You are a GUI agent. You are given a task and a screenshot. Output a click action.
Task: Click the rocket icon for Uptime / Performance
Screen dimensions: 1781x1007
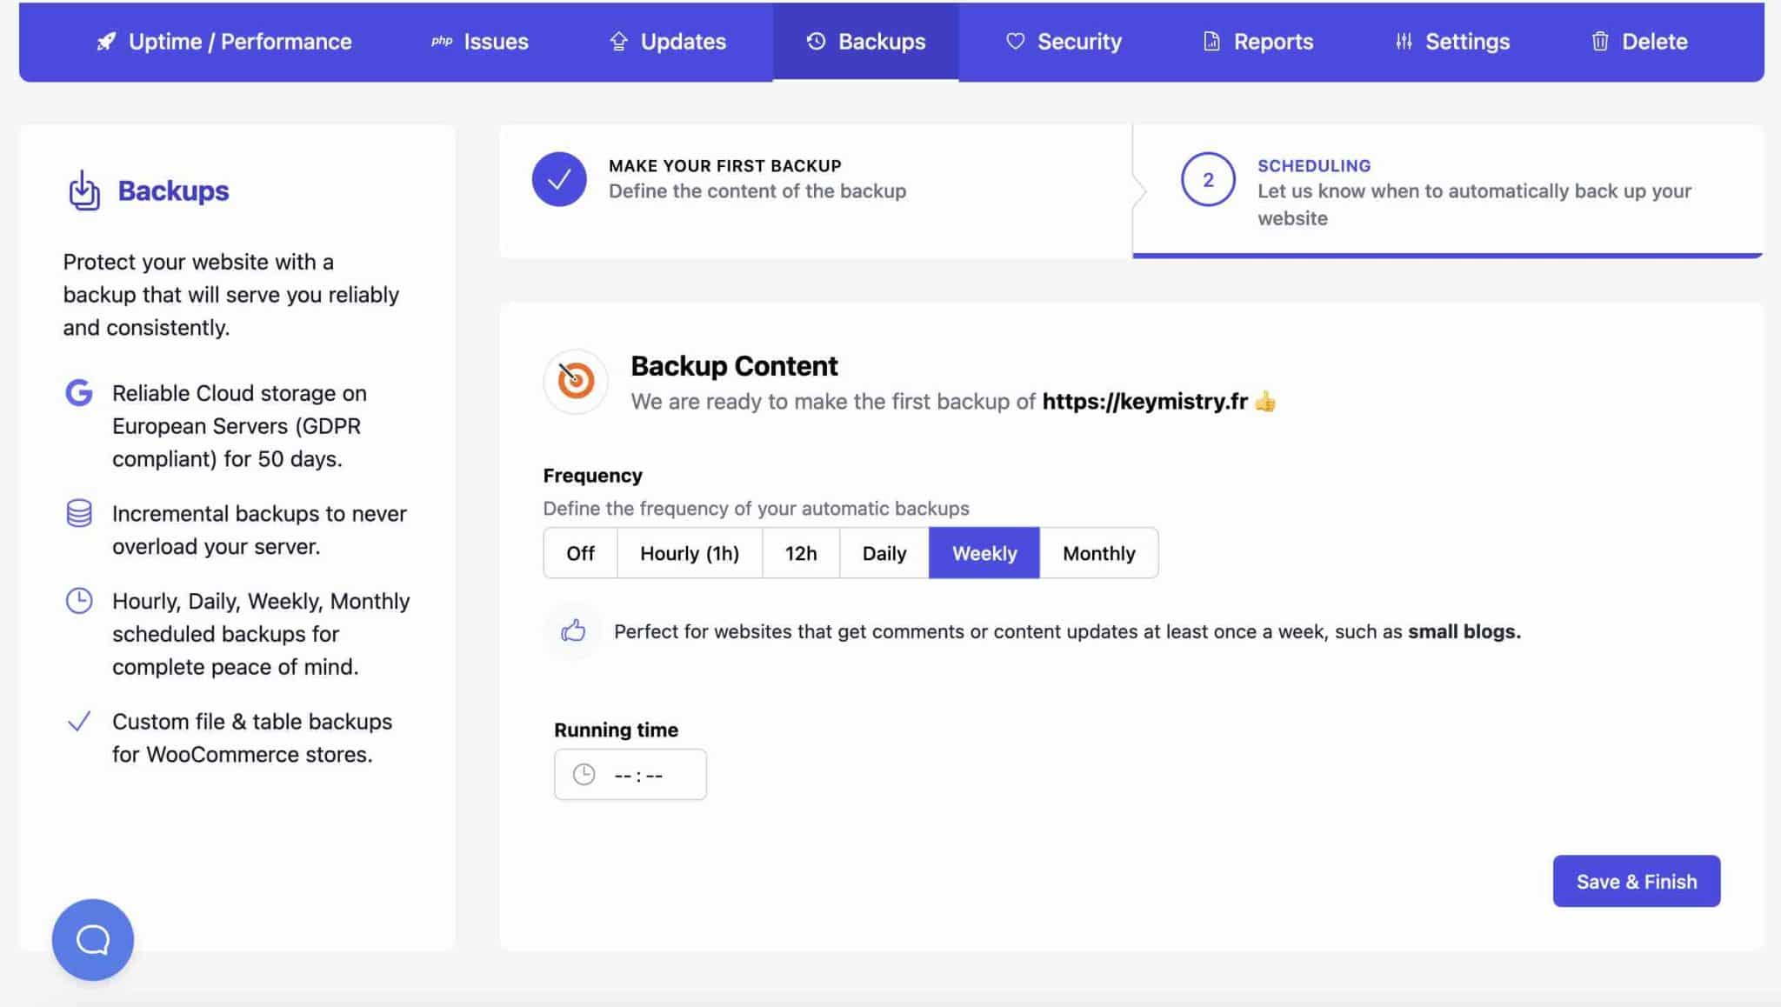106,41
